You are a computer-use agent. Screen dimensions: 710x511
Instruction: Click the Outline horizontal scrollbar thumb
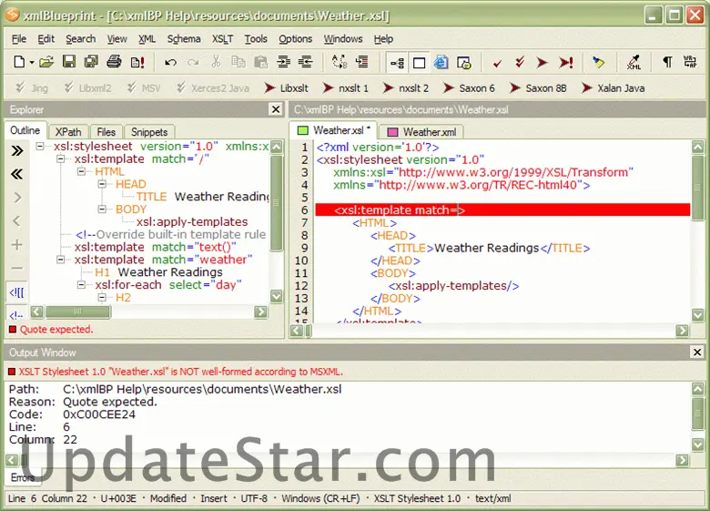click(x=78, y=312)
